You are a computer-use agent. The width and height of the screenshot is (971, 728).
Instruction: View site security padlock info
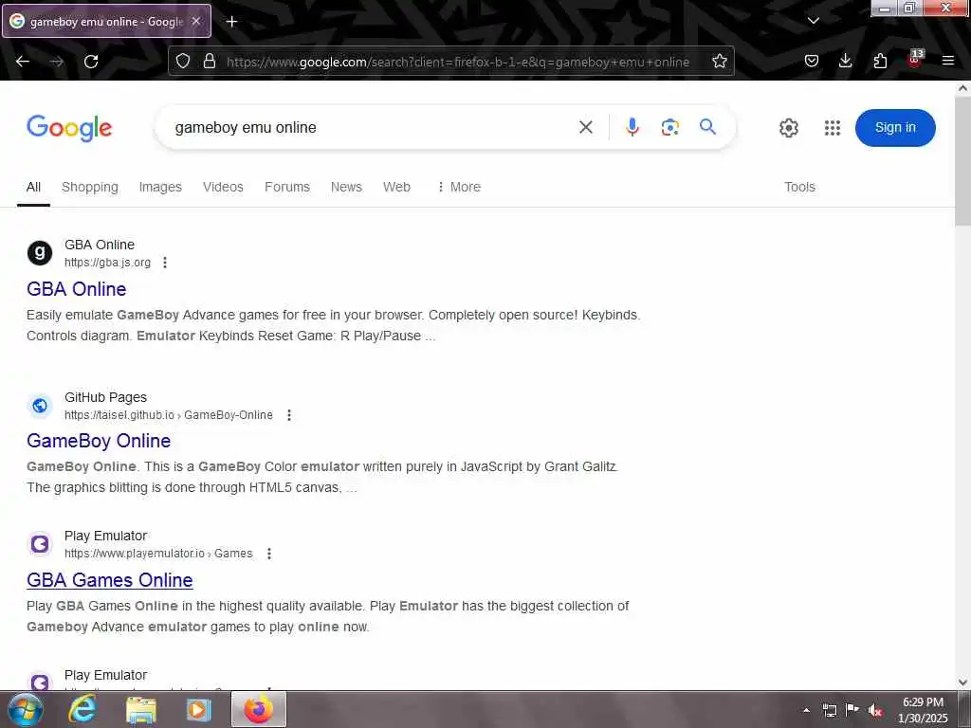[210, 61]
